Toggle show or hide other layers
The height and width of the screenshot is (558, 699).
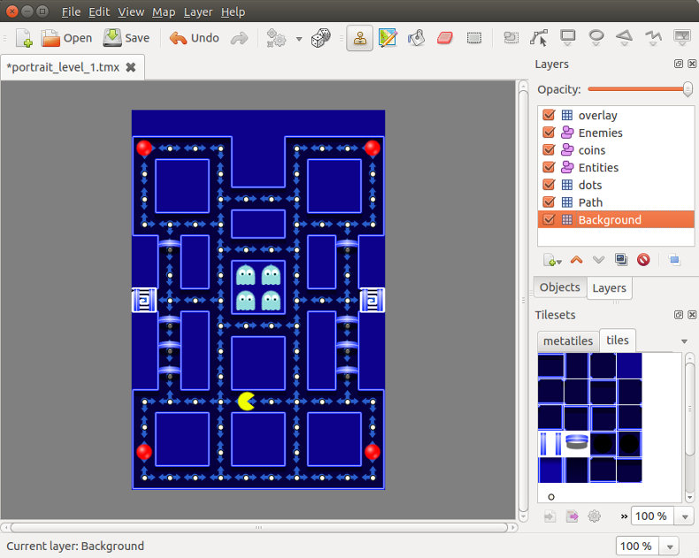click(674, 260)
